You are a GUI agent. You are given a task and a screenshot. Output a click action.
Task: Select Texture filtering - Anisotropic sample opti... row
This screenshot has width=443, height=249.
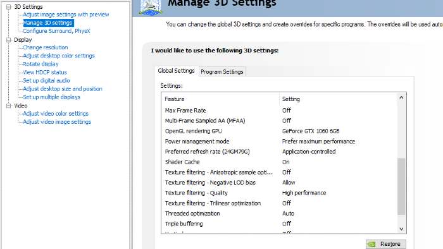pyautogui.click(x=279, y=172)
